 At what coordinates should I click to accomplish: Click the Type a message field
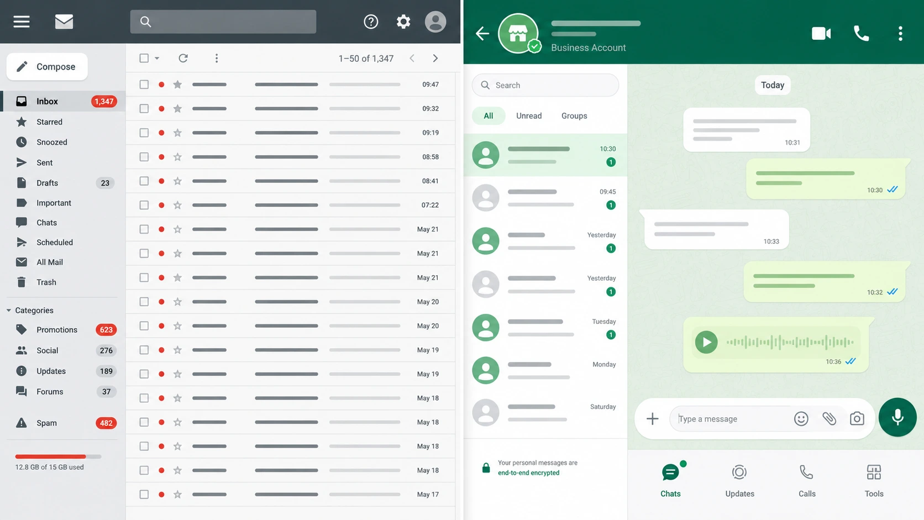731,419
